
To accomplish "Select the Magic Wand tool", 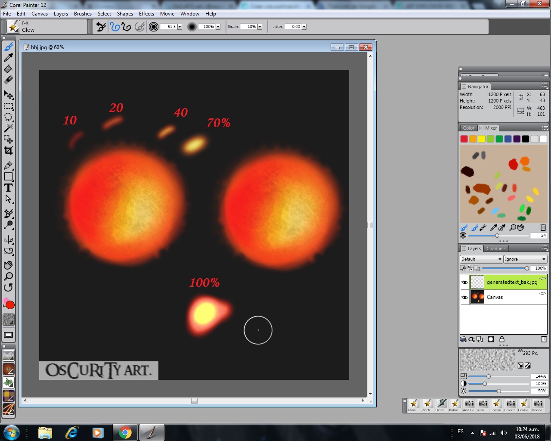I will 9,128.
